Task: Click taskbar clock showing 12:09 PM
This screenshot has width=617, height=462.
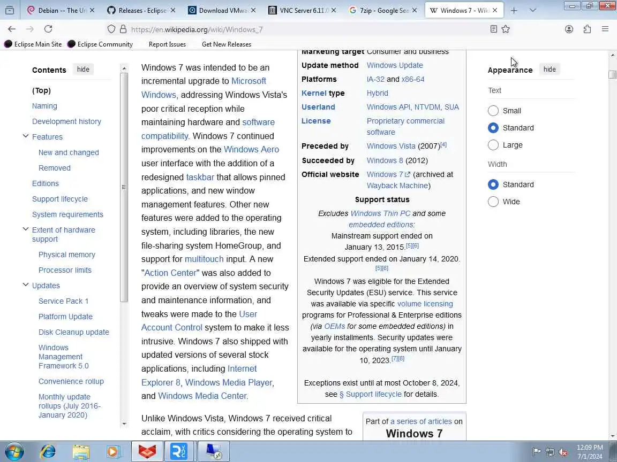Action: tap(590, 448)
